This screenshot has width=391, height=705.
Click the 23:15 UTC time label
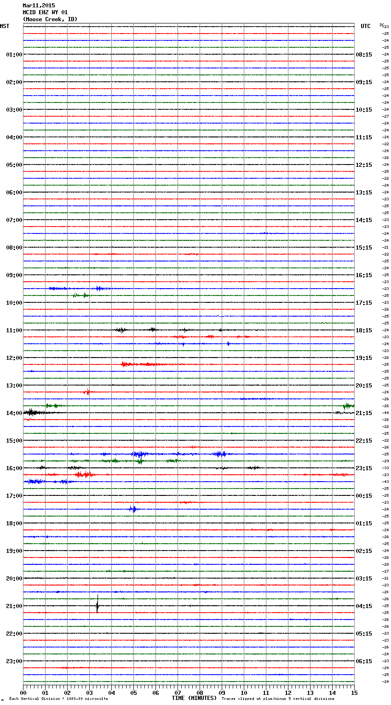(x=364, y=468)
